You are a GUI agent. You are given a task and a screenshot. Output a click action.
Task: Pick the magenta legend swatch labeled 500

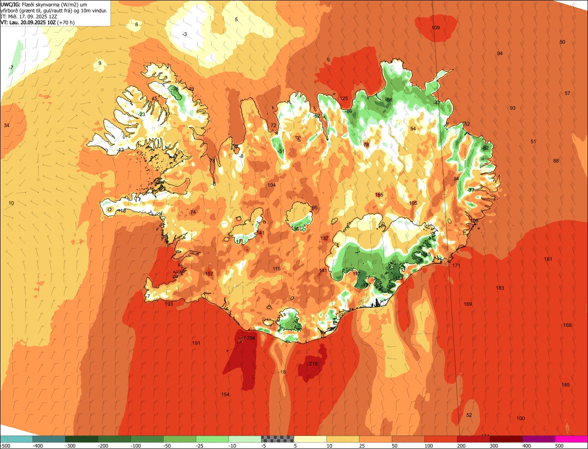pyautogui.click(x=571, y=439)
